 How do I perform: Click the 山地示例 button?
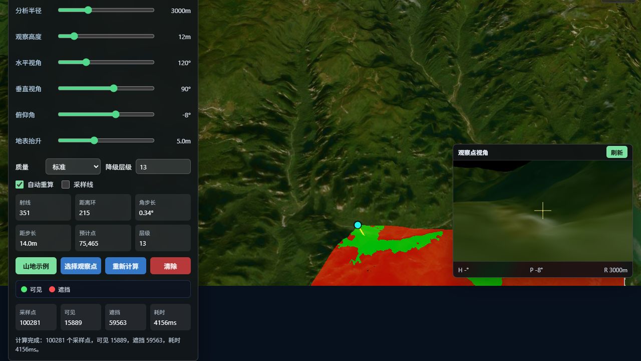tap(36, 266)
